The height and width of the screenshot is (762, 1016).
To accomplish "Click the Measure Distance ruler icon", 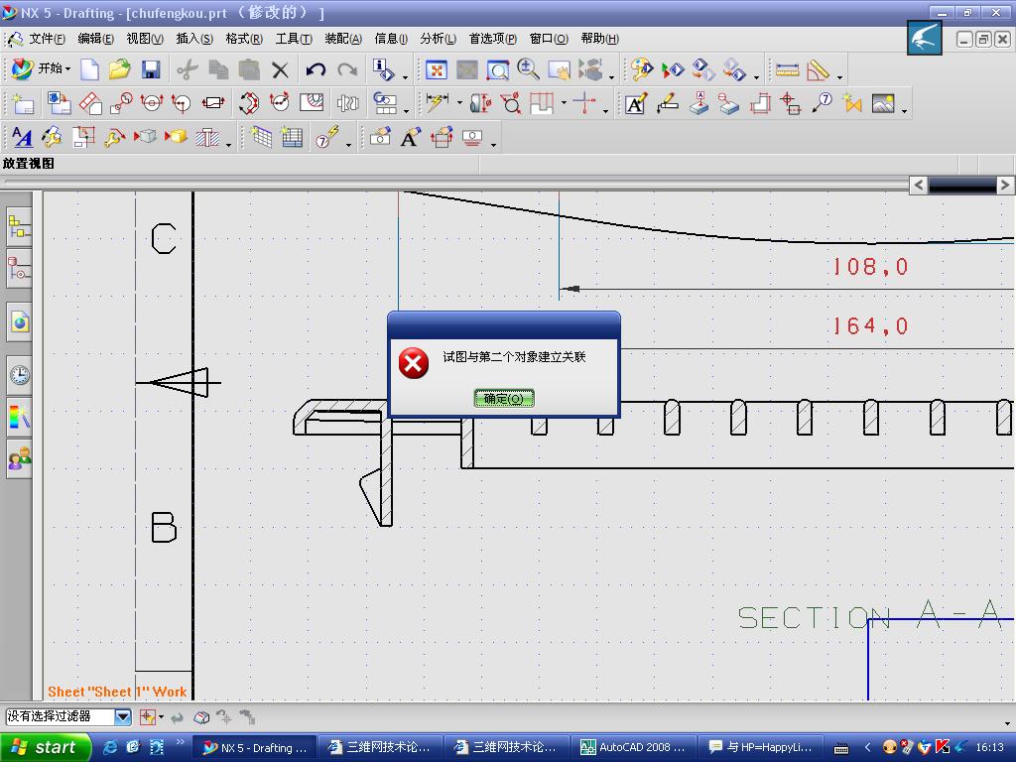I will point(787,69).
